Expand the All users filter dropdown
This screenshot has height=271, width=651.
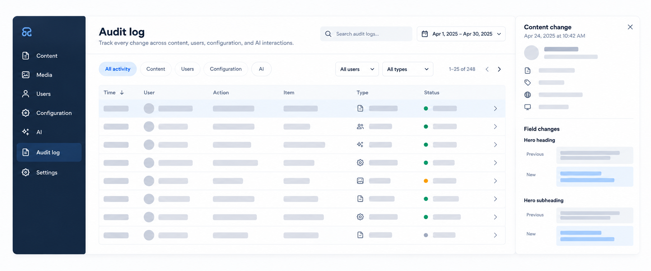tap(357, 69)
